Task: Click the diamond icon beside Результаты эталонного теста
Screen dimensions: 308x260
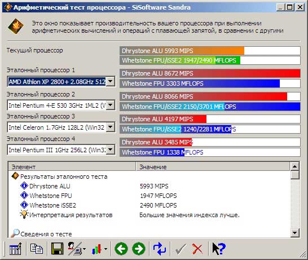Action: click(x=15, y=176)
